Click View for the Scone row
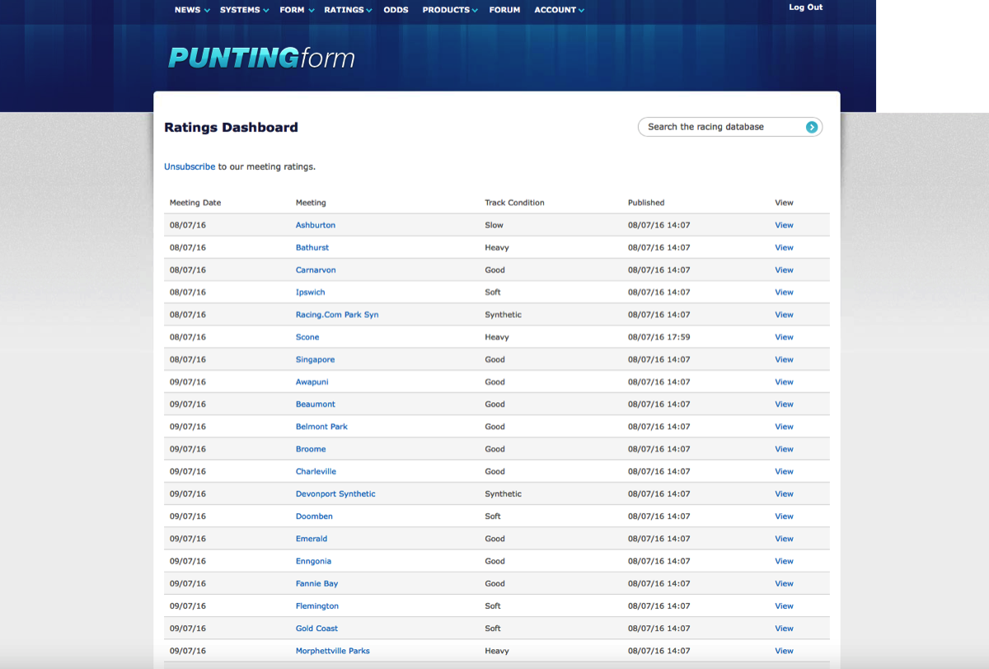 [x=784, y=337]
